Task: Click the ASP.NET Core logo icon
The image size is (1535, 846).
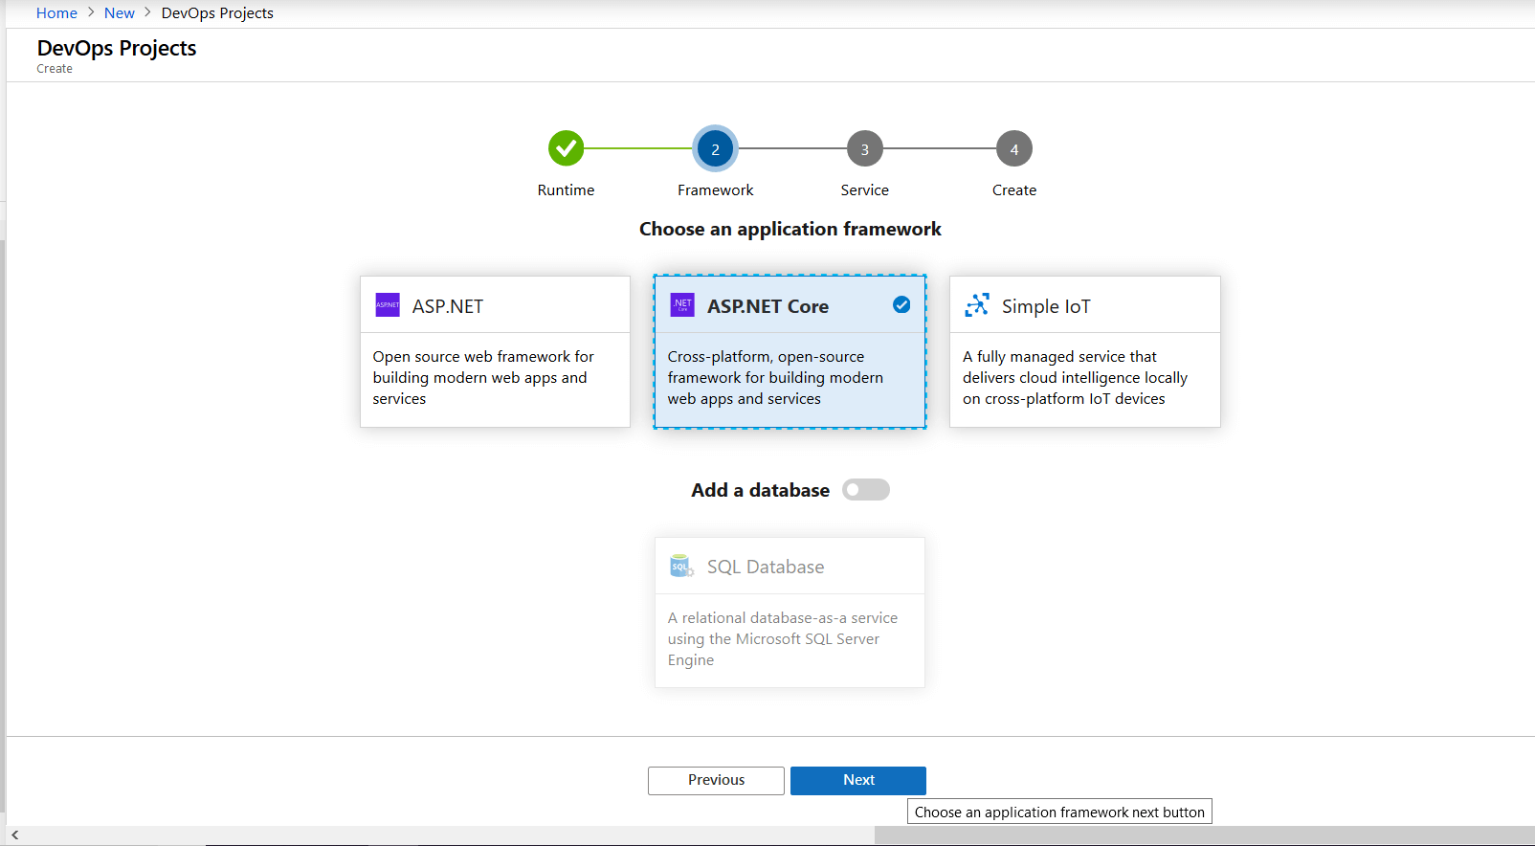Action: (682, 305)
